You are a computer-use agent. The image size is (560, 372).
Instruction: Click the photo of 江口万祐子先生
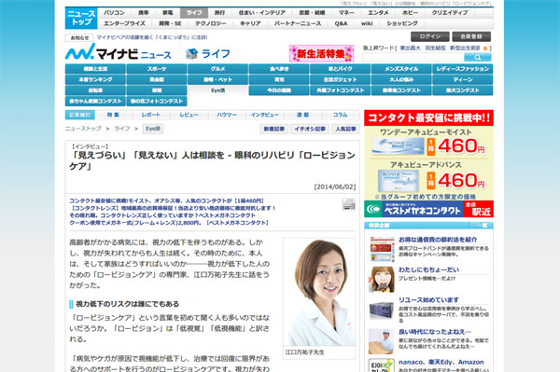[x=319, y=293]
